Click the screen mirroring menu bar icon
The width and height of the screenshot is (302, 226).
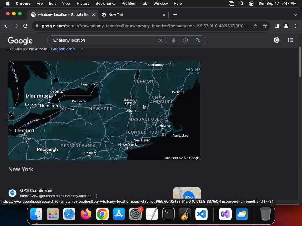tap(231, 4)
